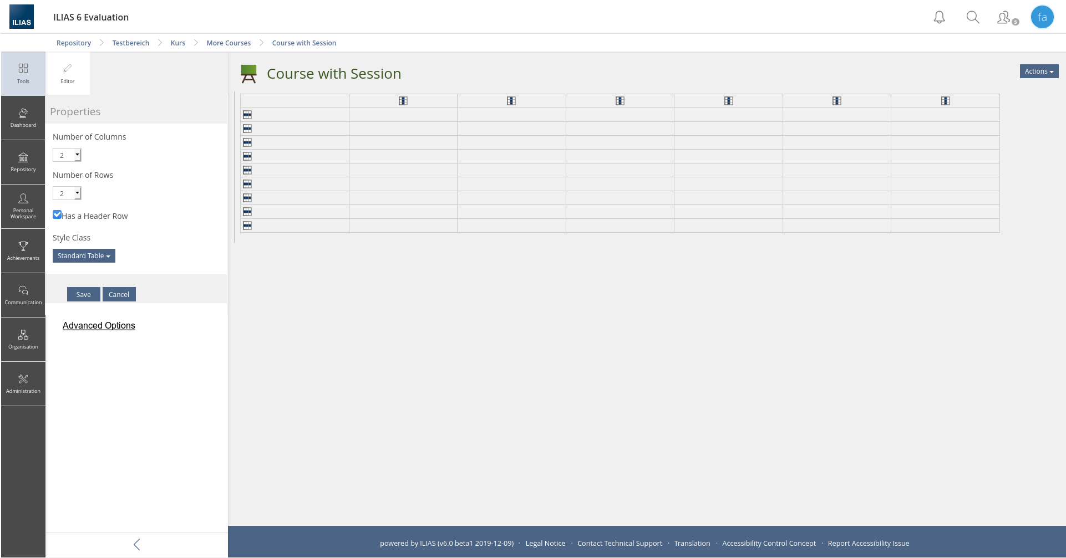1066x558 pixels.
Task: Click the 'ILIAS 6 Evaluation' header title
Action: point(91,17)
